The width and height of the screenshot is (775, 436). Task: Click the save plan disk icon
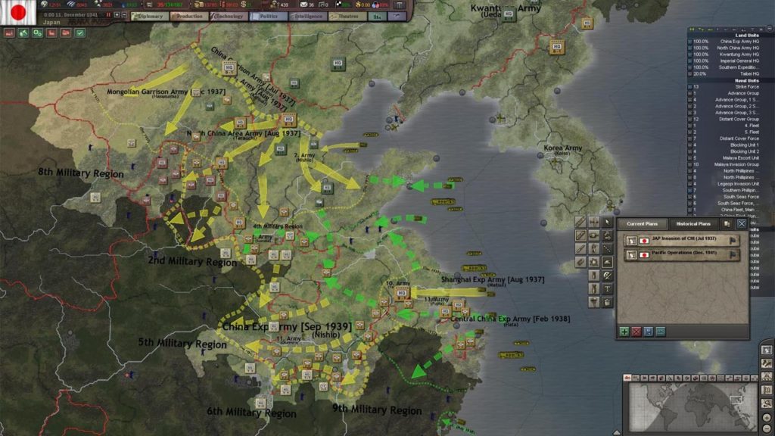tap(649, 332)
